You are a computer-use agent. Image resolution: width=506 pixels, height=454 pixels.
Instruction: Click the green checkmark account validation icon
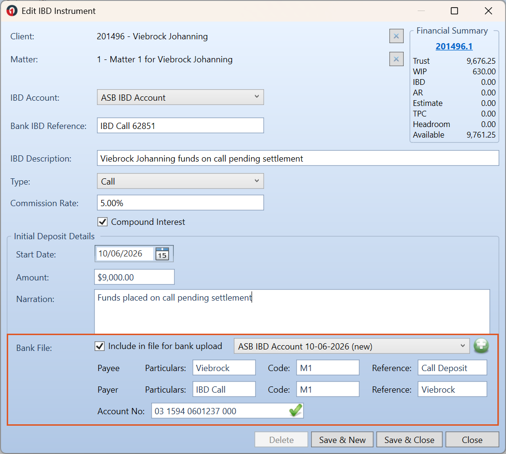(295, 410)
